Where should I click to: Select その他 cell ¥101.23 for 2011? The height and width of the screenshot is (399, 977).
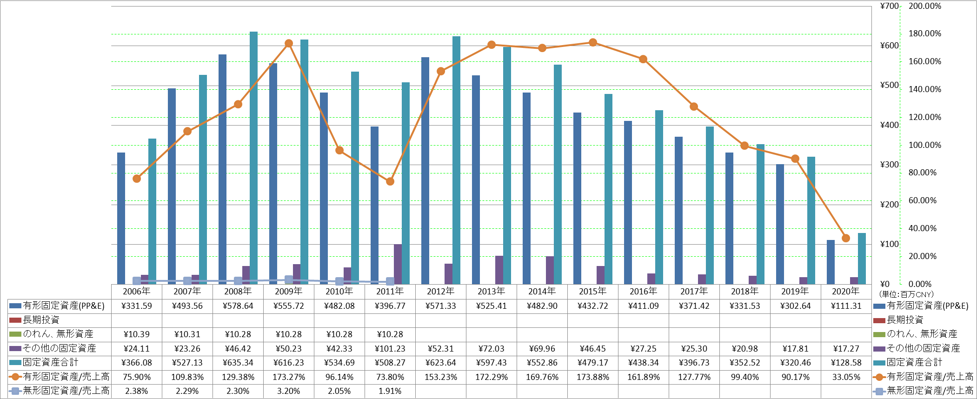click(x=390, y=349)
